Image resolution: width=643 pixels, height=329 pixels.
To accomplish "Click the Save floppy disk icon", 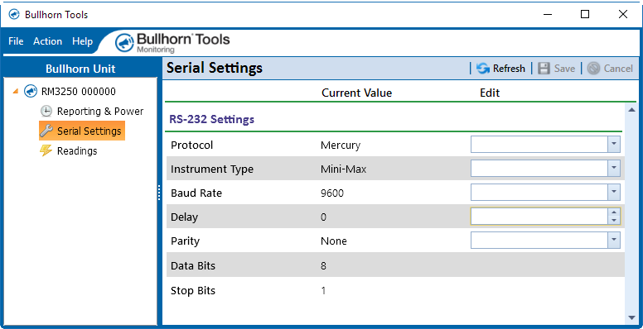I will (x=544, y=69).
